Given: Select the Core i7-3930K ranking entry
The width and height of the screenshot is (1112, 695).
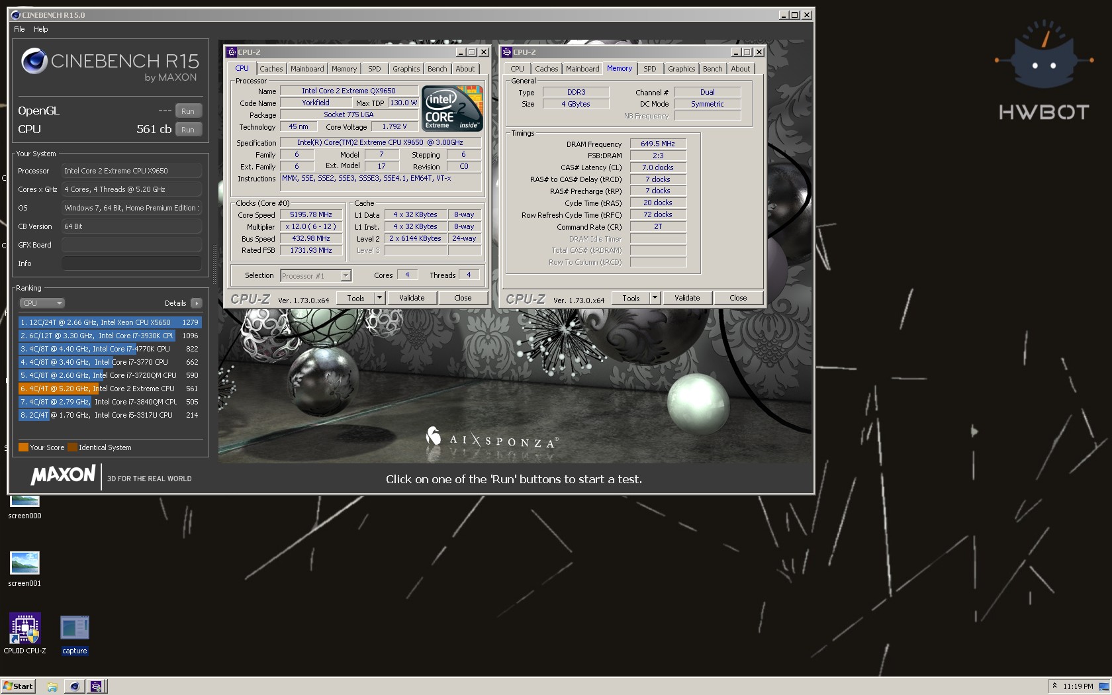Looking at the screenshot, I should [x=110, y=336].
